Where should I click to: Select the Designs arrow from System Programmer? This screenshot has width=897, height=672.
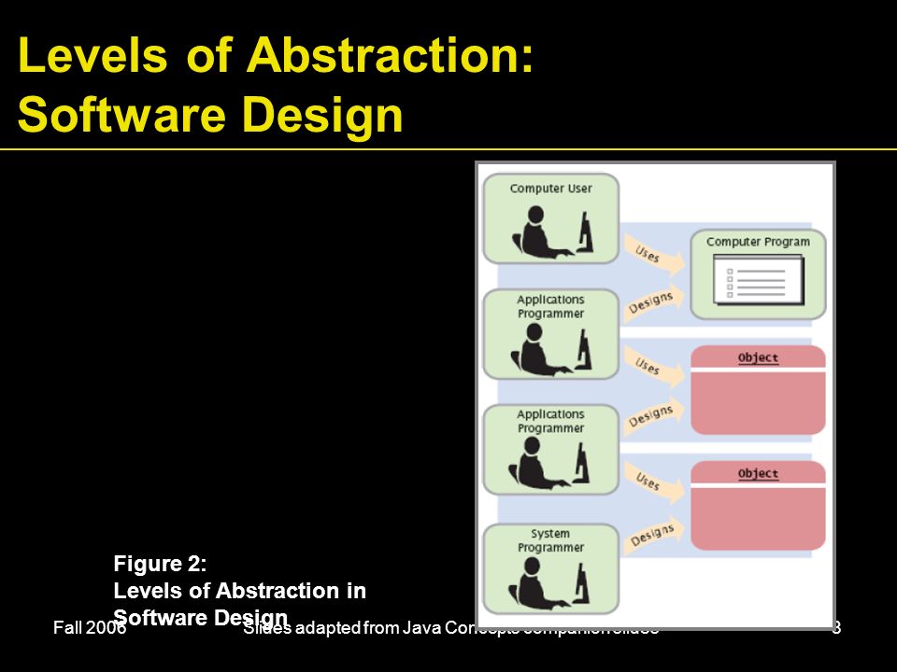click(652, 536)
